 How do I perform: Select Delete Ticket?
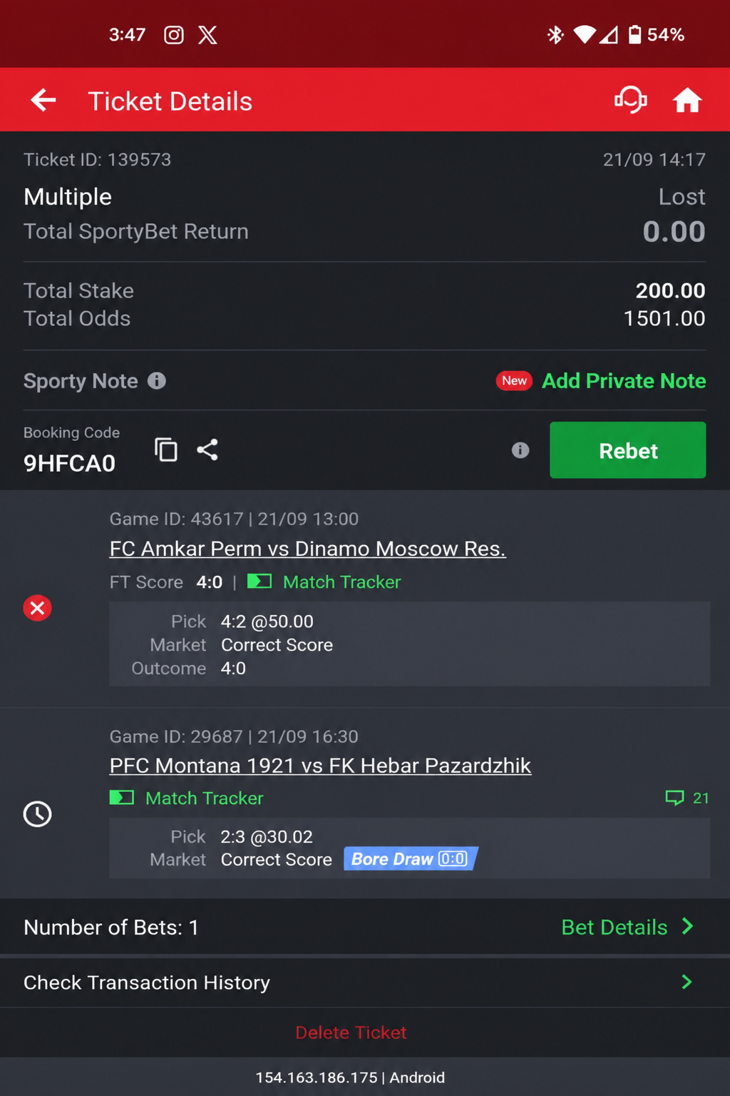[351, 1032]
